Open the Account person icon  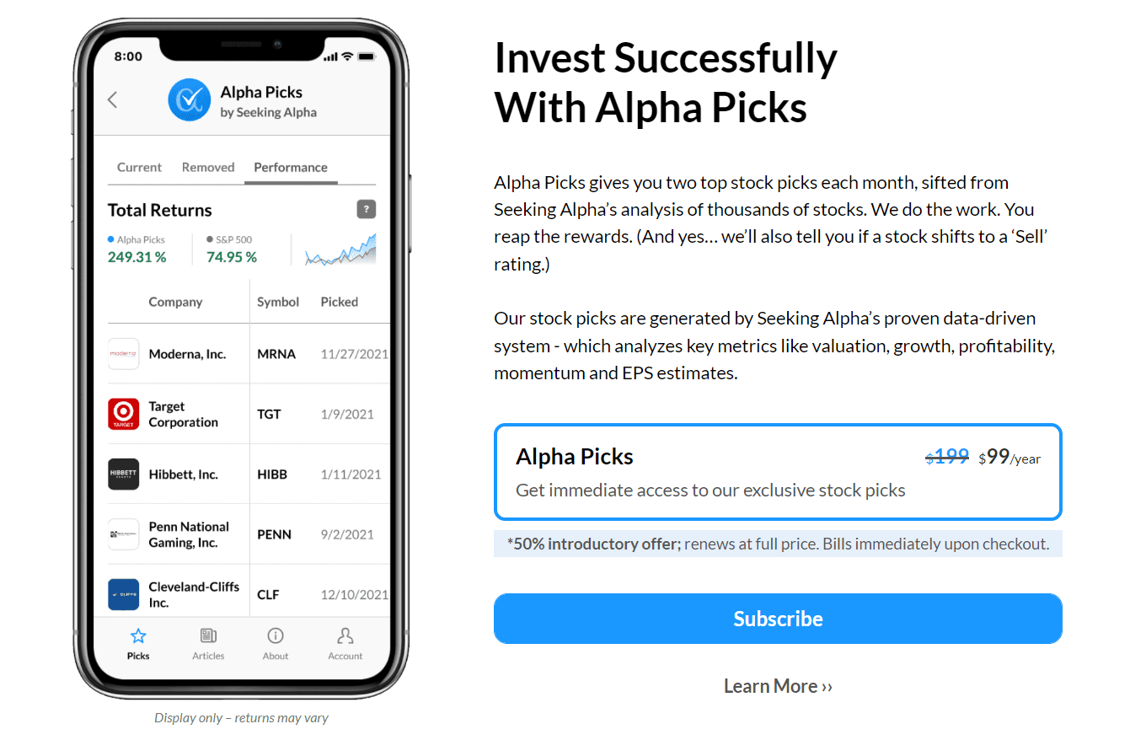[345, 636]
